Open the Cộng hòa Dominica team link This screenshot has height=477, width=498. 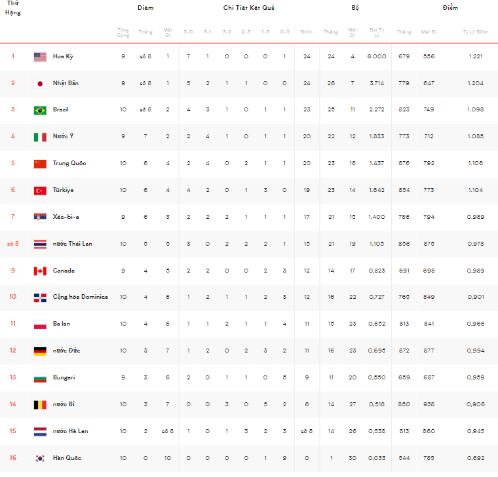[81, 297]
